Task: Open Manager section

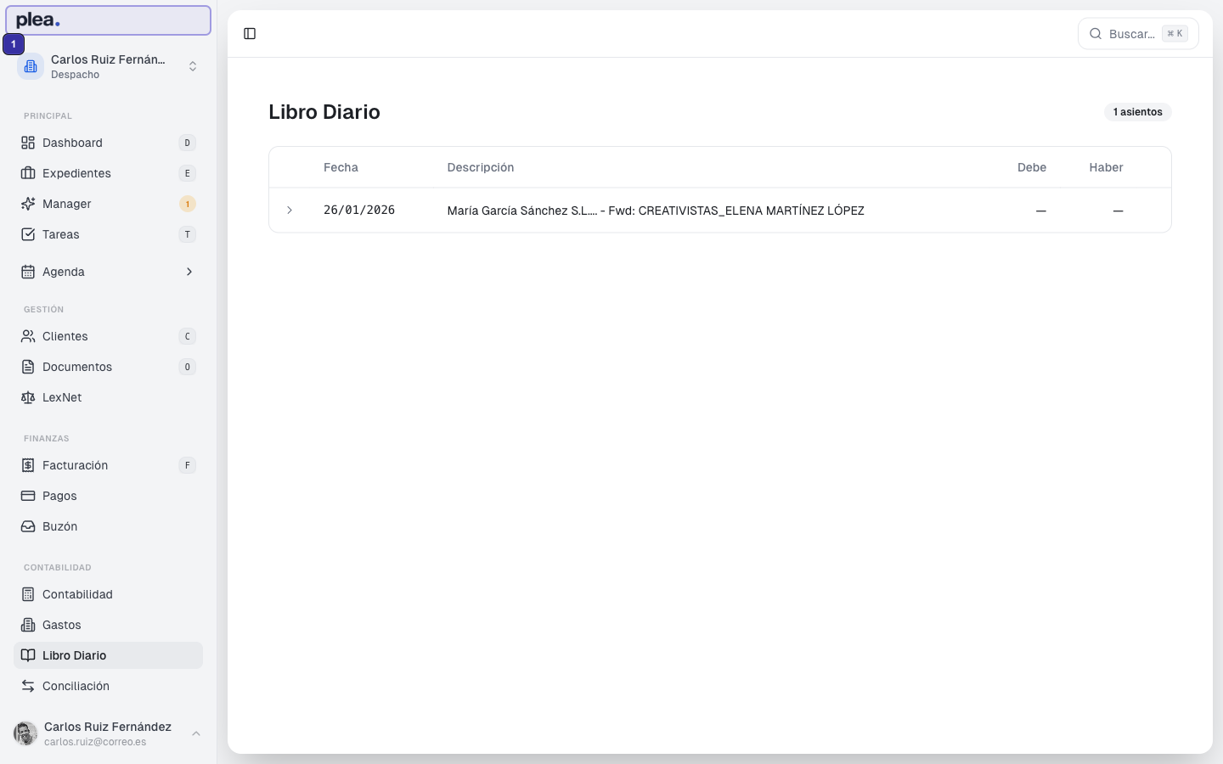Action: click(x=108, y=204)
